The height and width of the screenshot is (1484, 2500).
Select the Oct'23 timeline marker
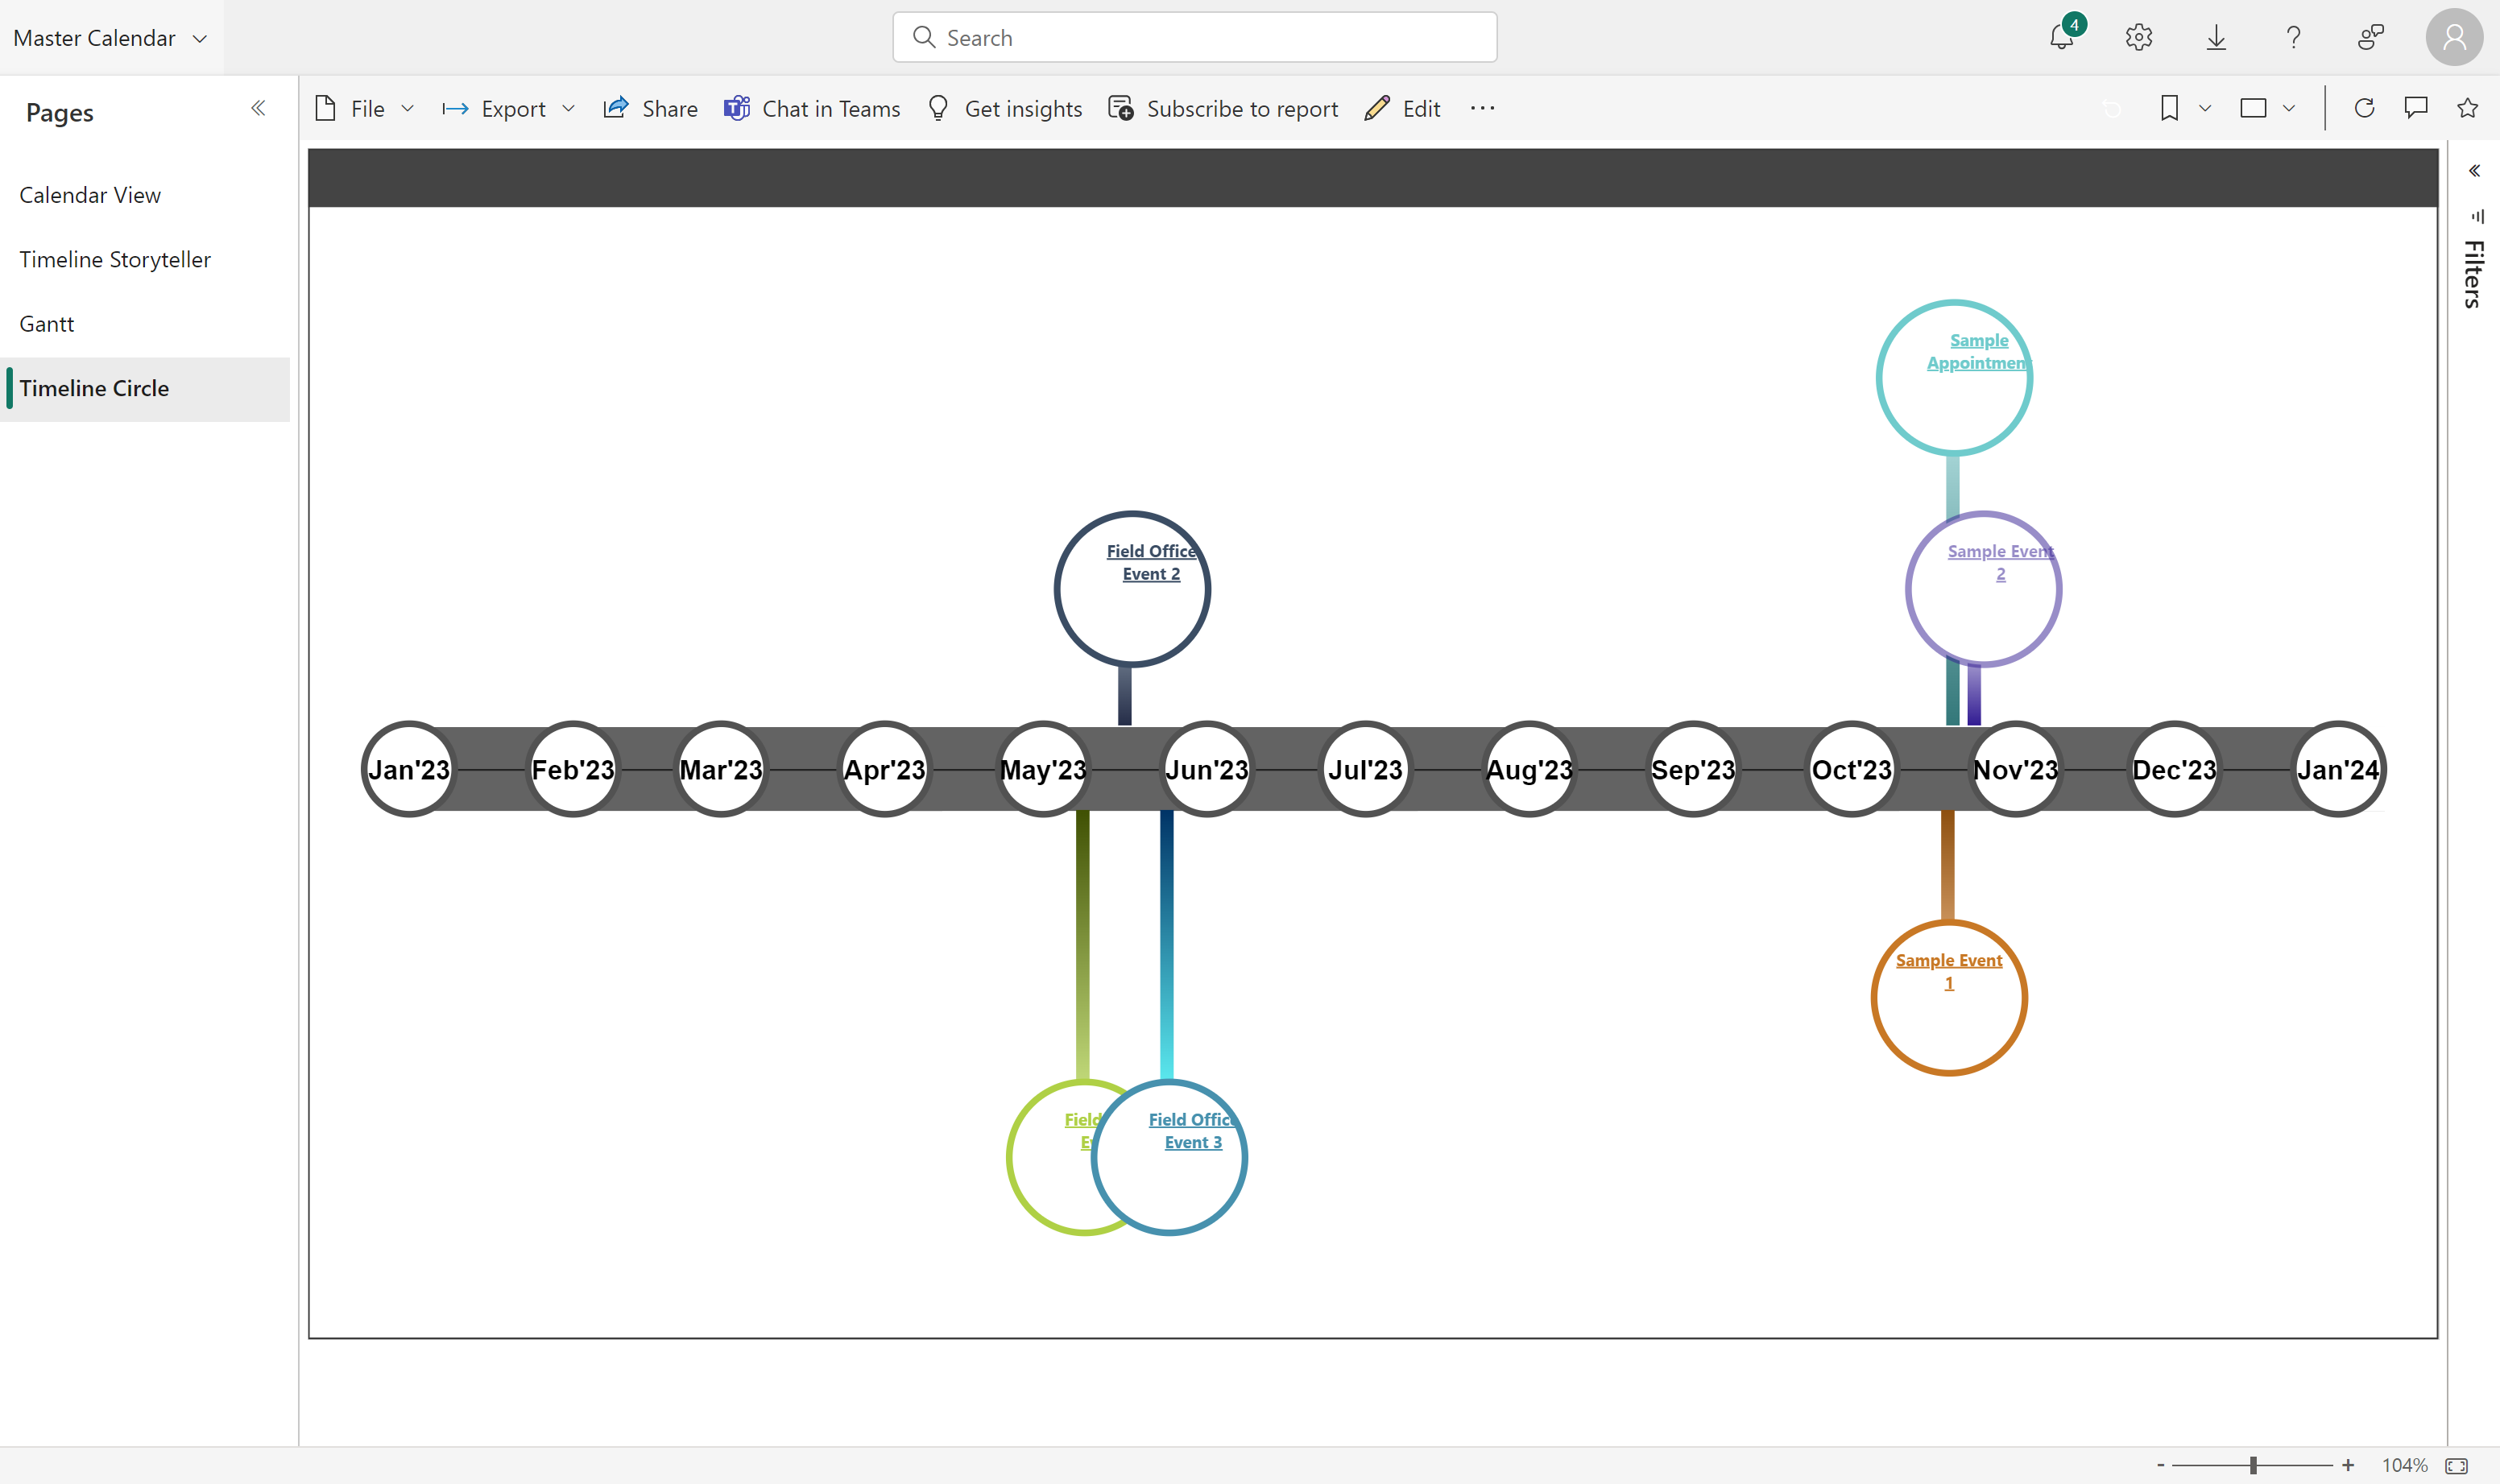tap(1851, 769)
